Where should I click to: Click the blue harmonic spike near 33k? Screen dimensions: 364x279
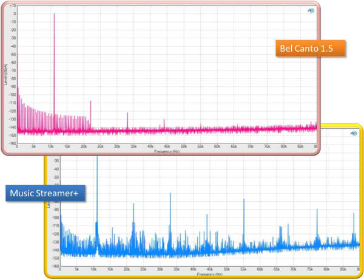click(170, 219)
